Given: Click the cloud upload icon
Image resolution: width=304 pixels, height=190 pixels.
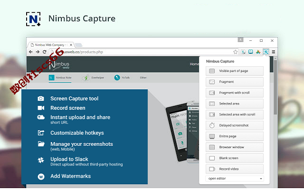Looking at the screenshot, I should [x=41, y=117].
